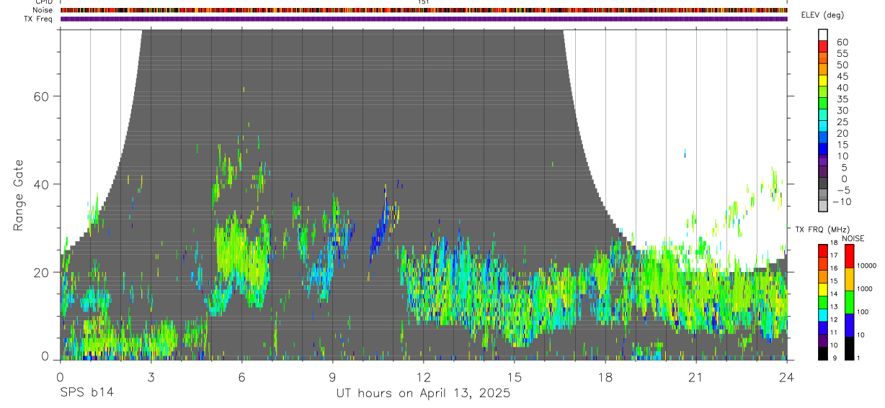Click the '35' label on the ELEV legend
885x408 pixels.
pos(842,99)
